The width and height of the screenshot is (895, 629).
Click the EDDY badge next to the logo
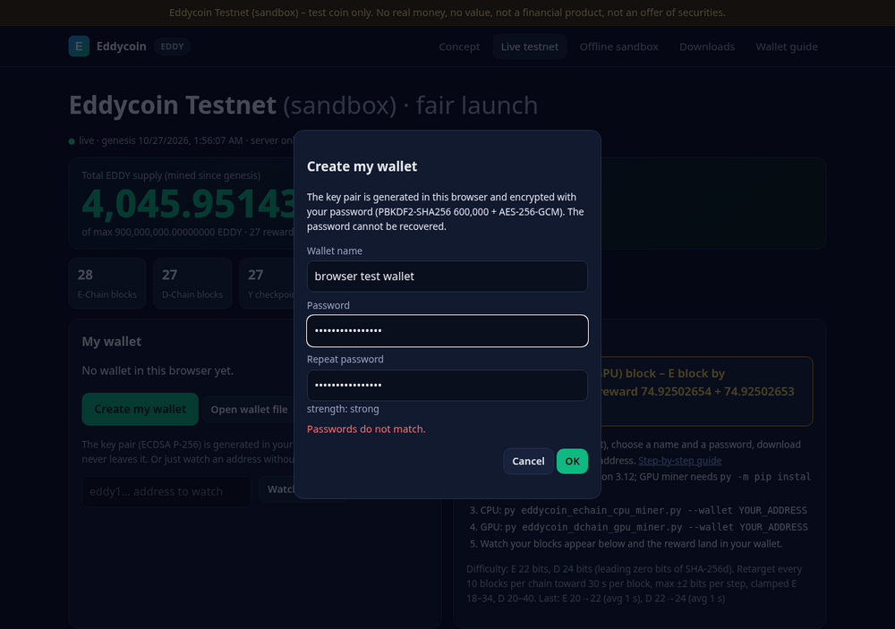tap(172, 47)
